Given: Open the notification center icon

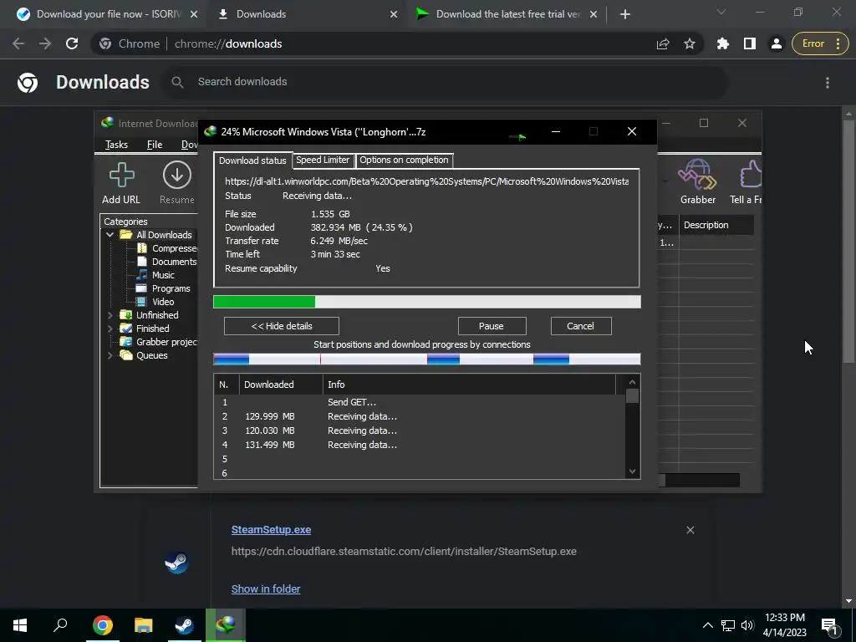Looking at the screenshot, I should pos(829,625).
